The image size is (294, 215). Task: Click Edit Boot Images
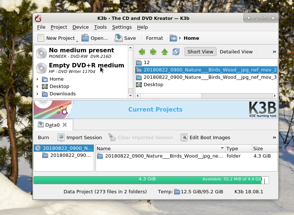click(205, 138)
